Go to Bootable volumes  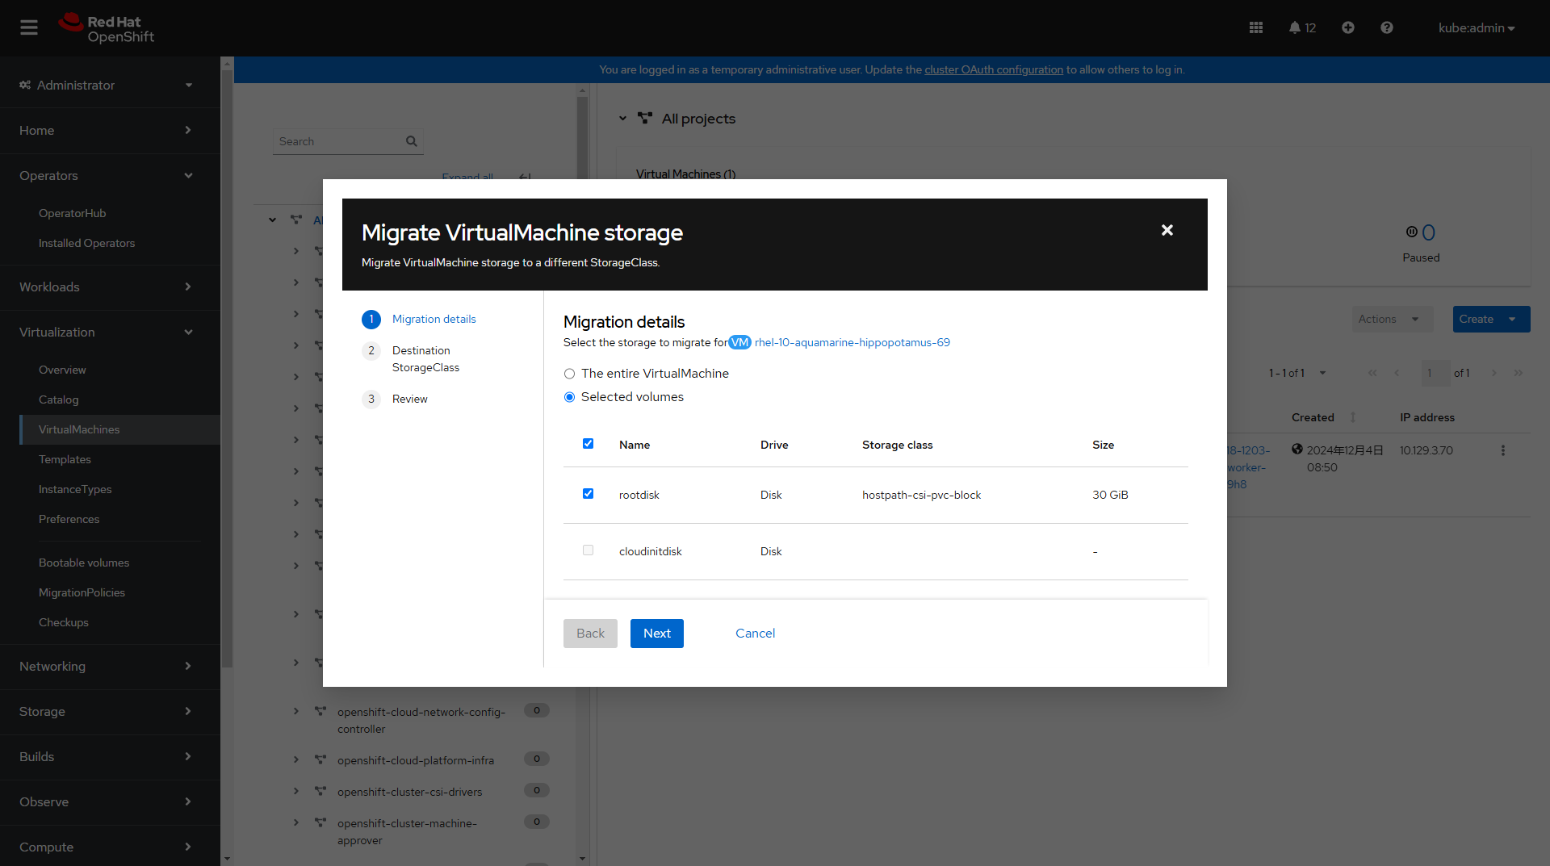(x=84, y=563)
